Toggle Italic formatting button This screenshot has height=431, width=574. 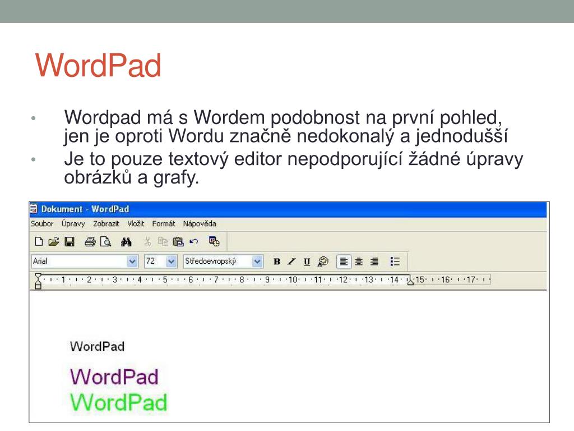click(x=291, y=262)
